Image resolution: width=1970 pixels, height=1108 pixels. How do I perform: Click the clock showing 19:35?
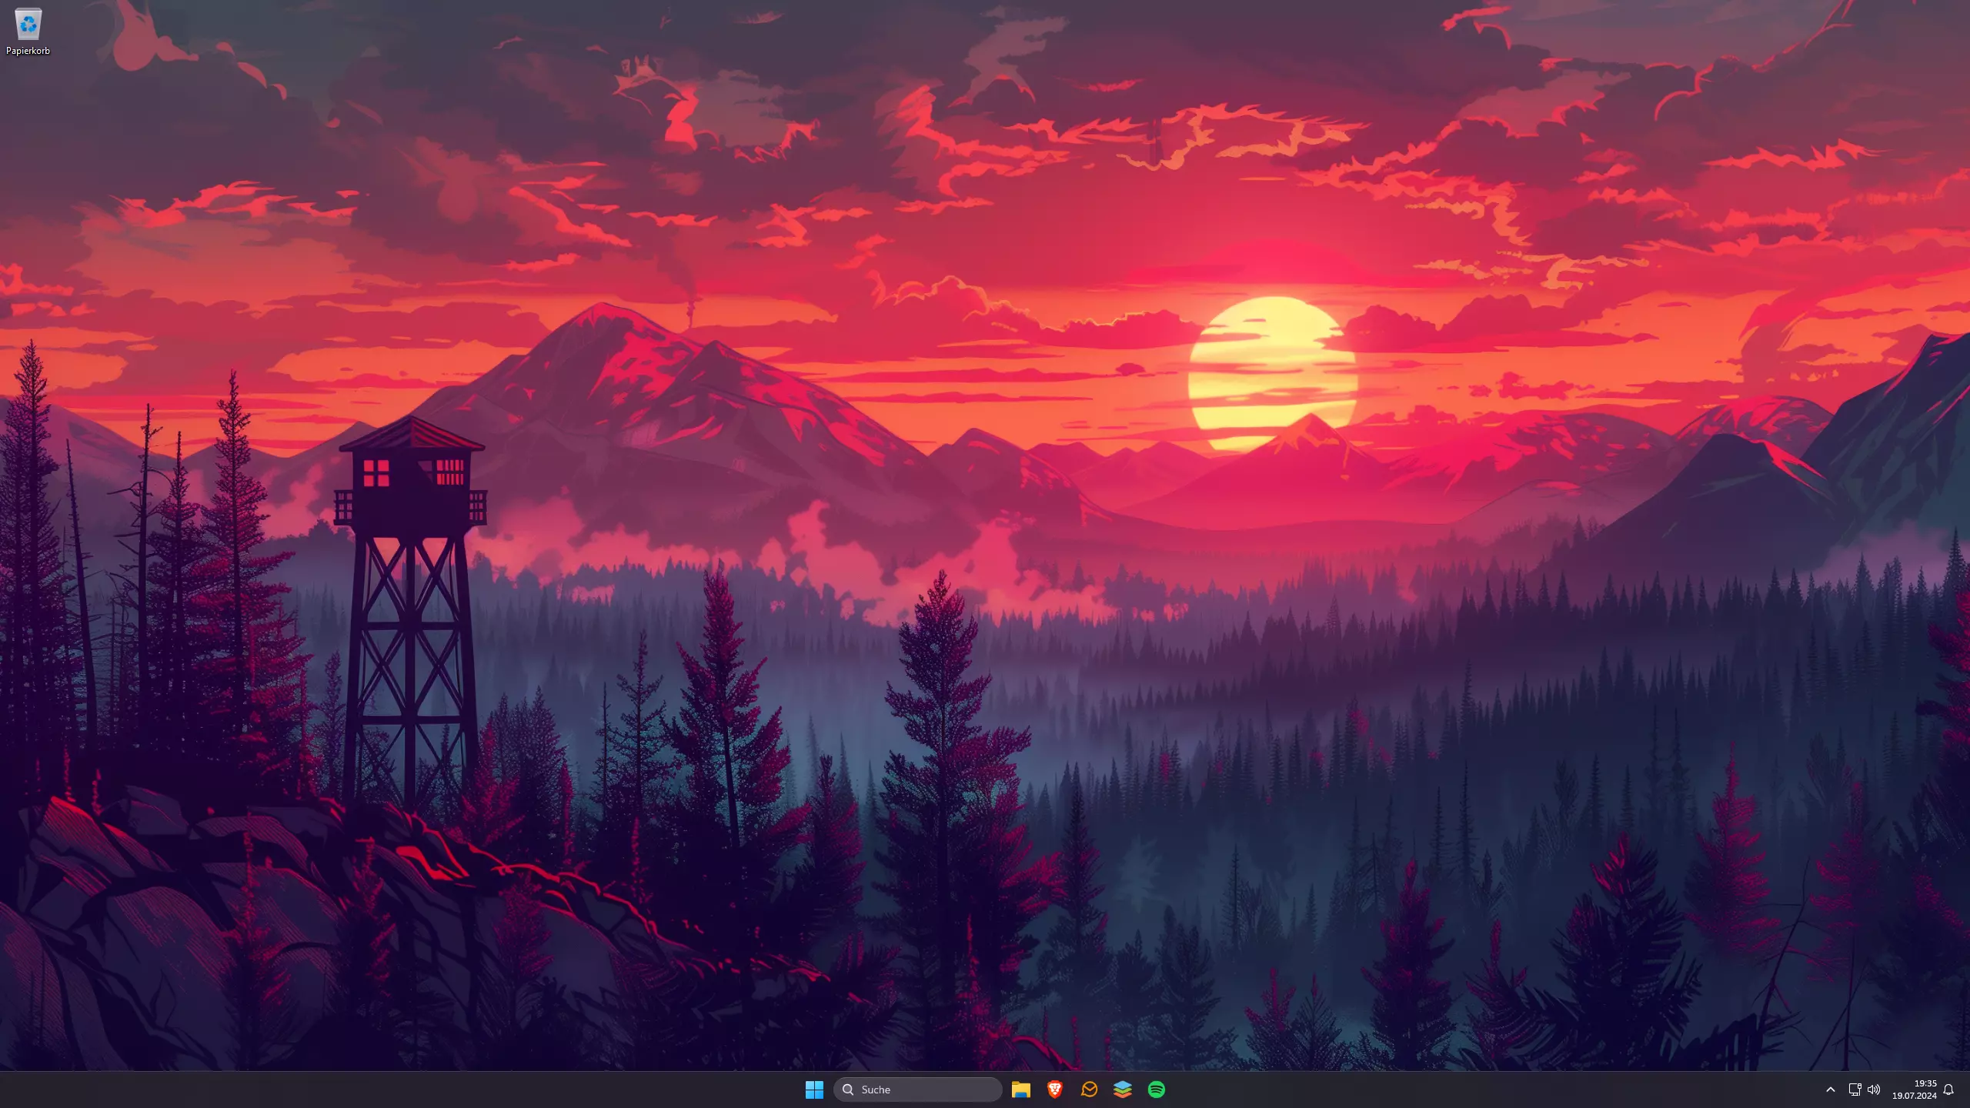click(1925, 1083)
